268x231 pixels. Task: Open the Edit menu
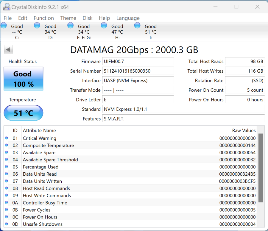click(x=23, y=18)
